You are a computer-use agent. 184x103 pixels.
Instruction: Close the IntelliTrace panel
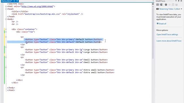click(x=181, y=1)
